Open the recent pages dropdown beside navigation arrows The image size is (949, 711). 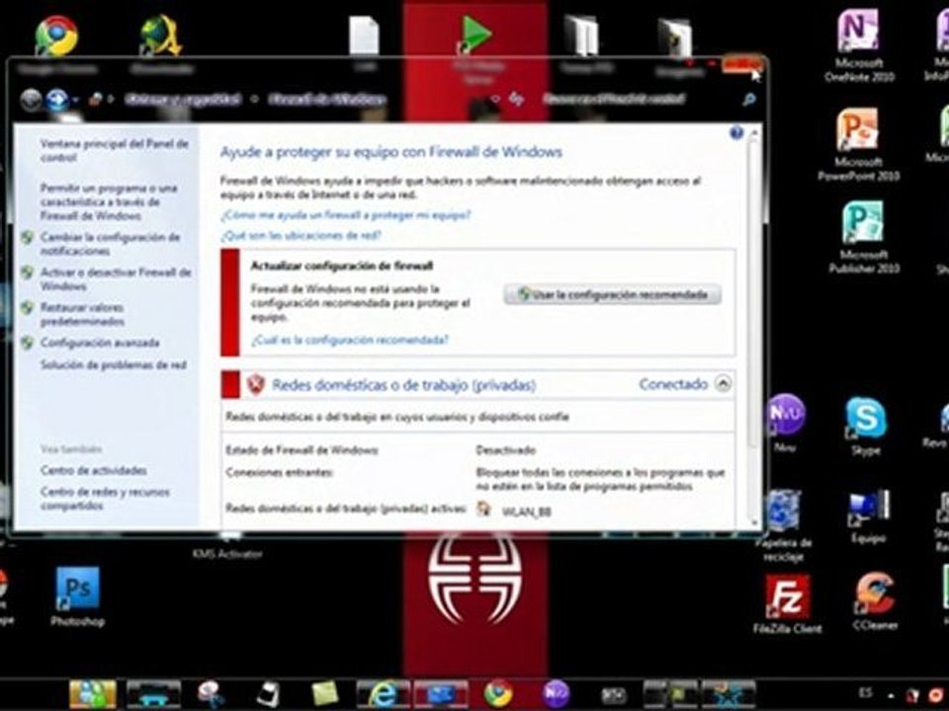[x=74, y=101]
